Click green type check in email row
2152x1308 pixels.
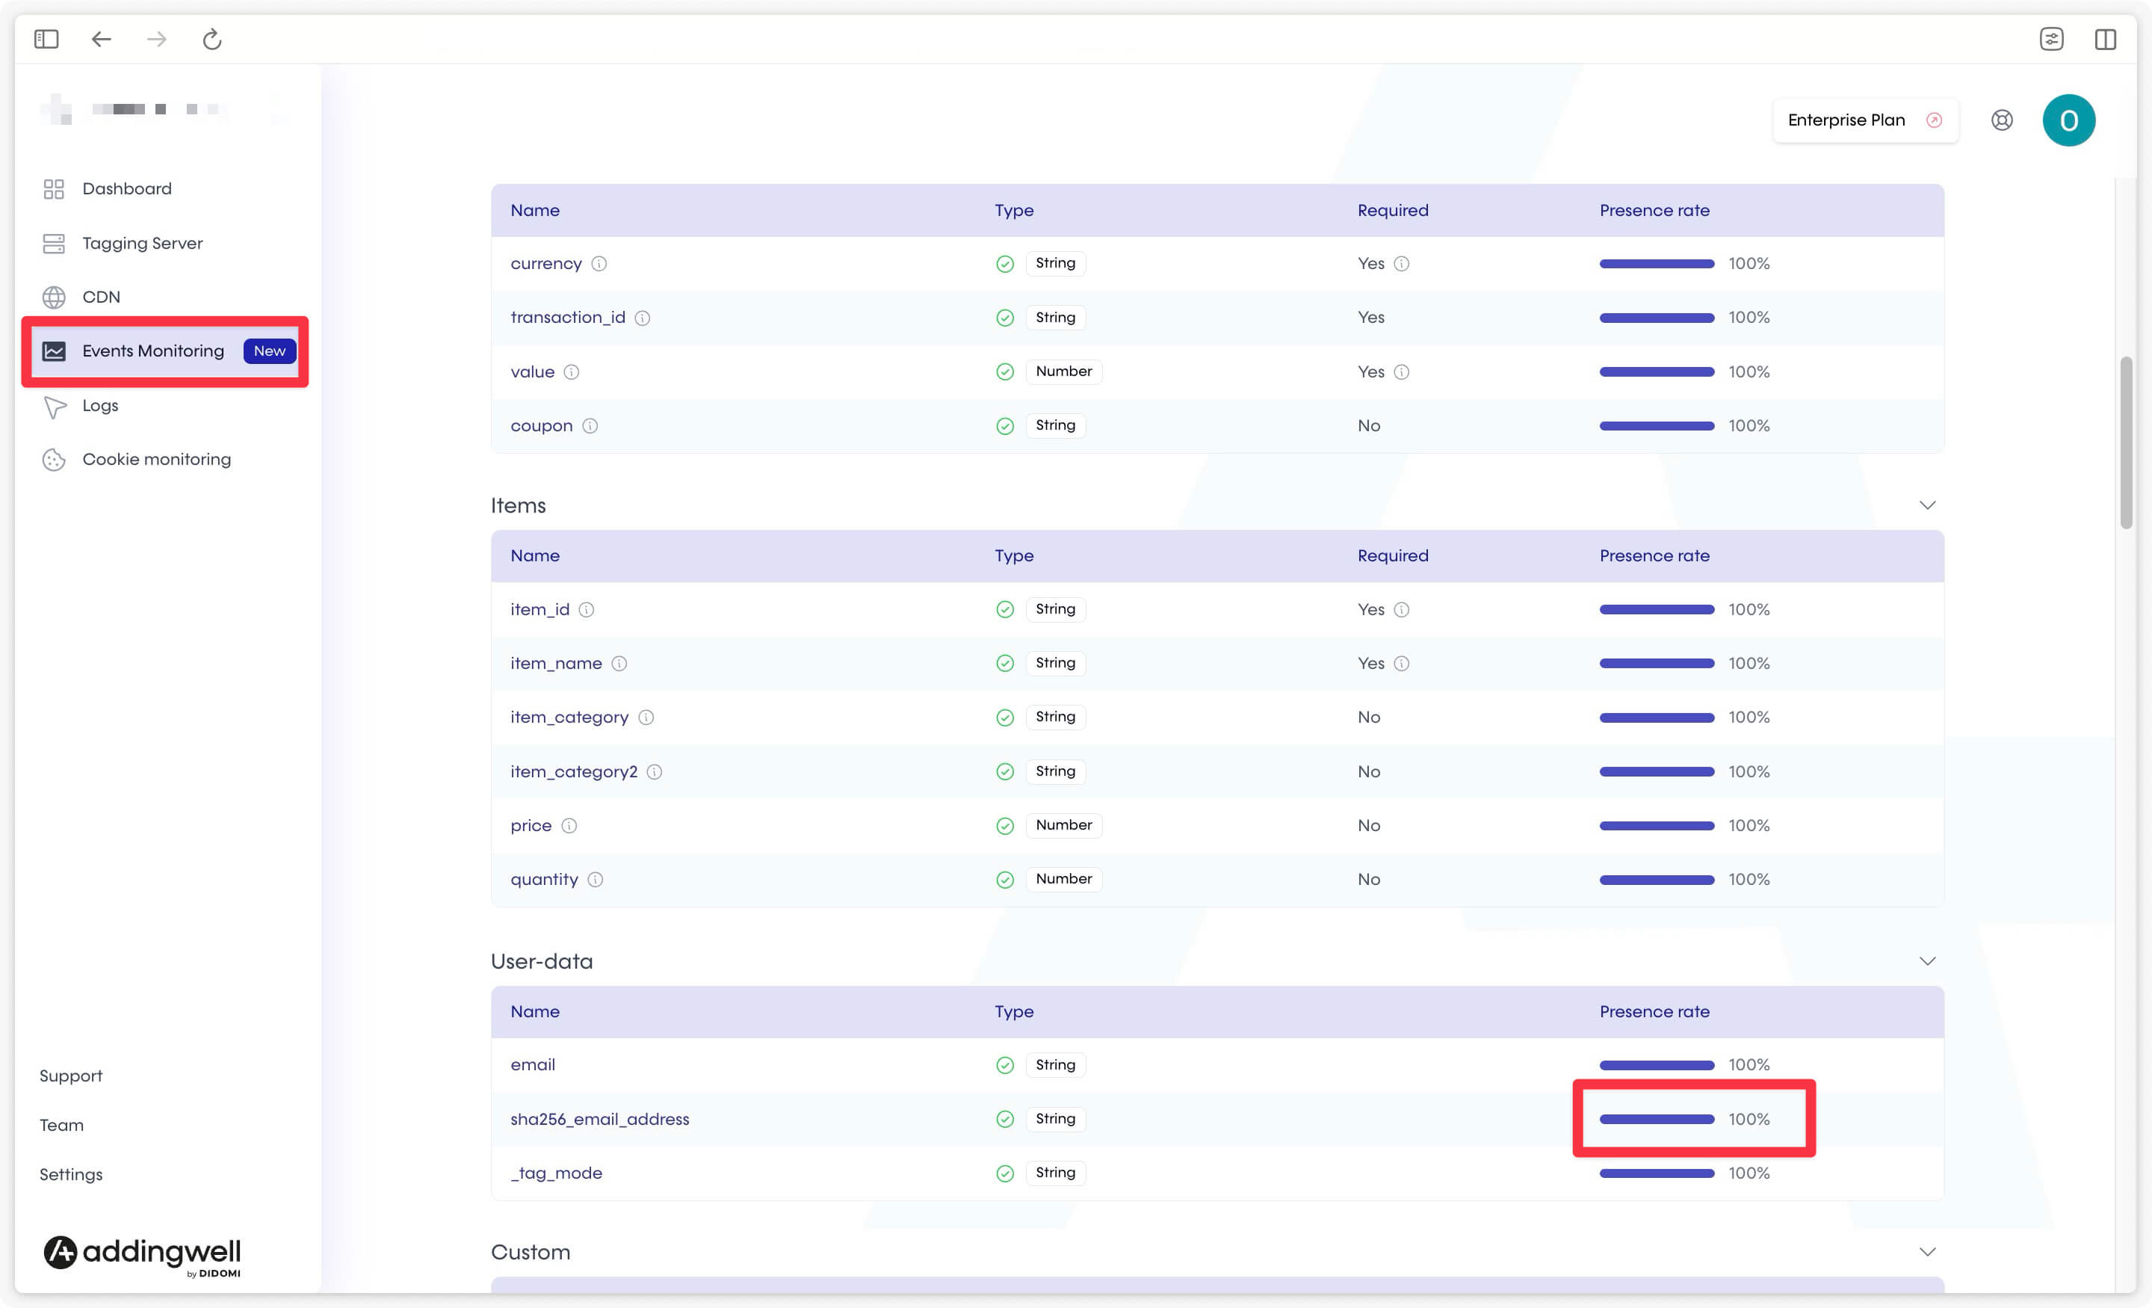click(1005, 1065)
